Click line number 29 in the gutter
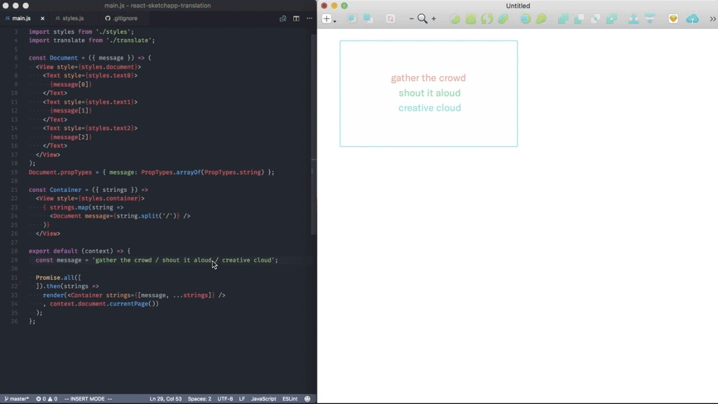The width and height of the screenshot is (718, 404). (15, 260)
